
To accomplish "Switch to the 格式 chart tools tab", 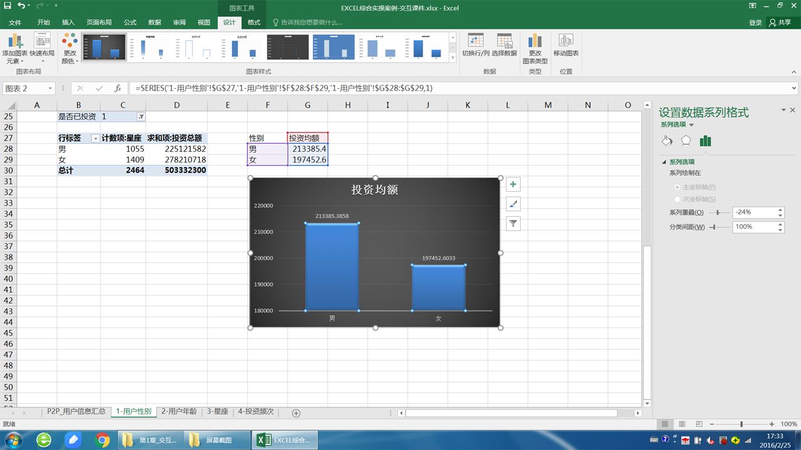I will (254, 22).
